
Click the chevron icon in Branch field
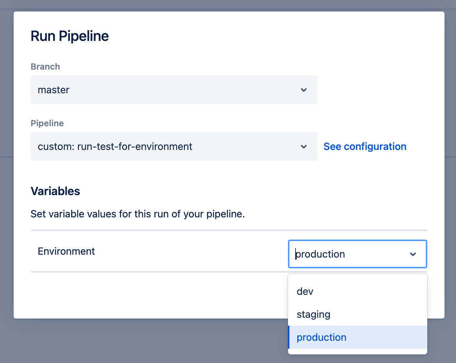point(304,90)
